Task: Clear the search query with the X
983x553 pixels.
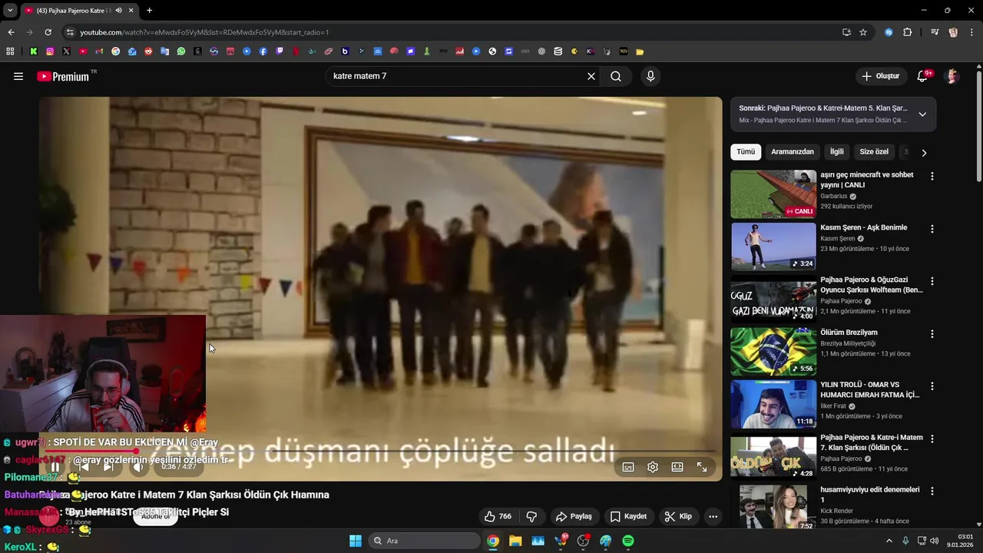Action: tap(591, 76)
